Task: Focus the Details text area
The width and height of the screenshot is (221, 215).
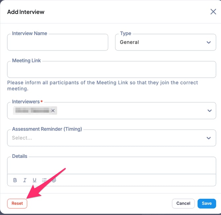Action: point(111,166)
